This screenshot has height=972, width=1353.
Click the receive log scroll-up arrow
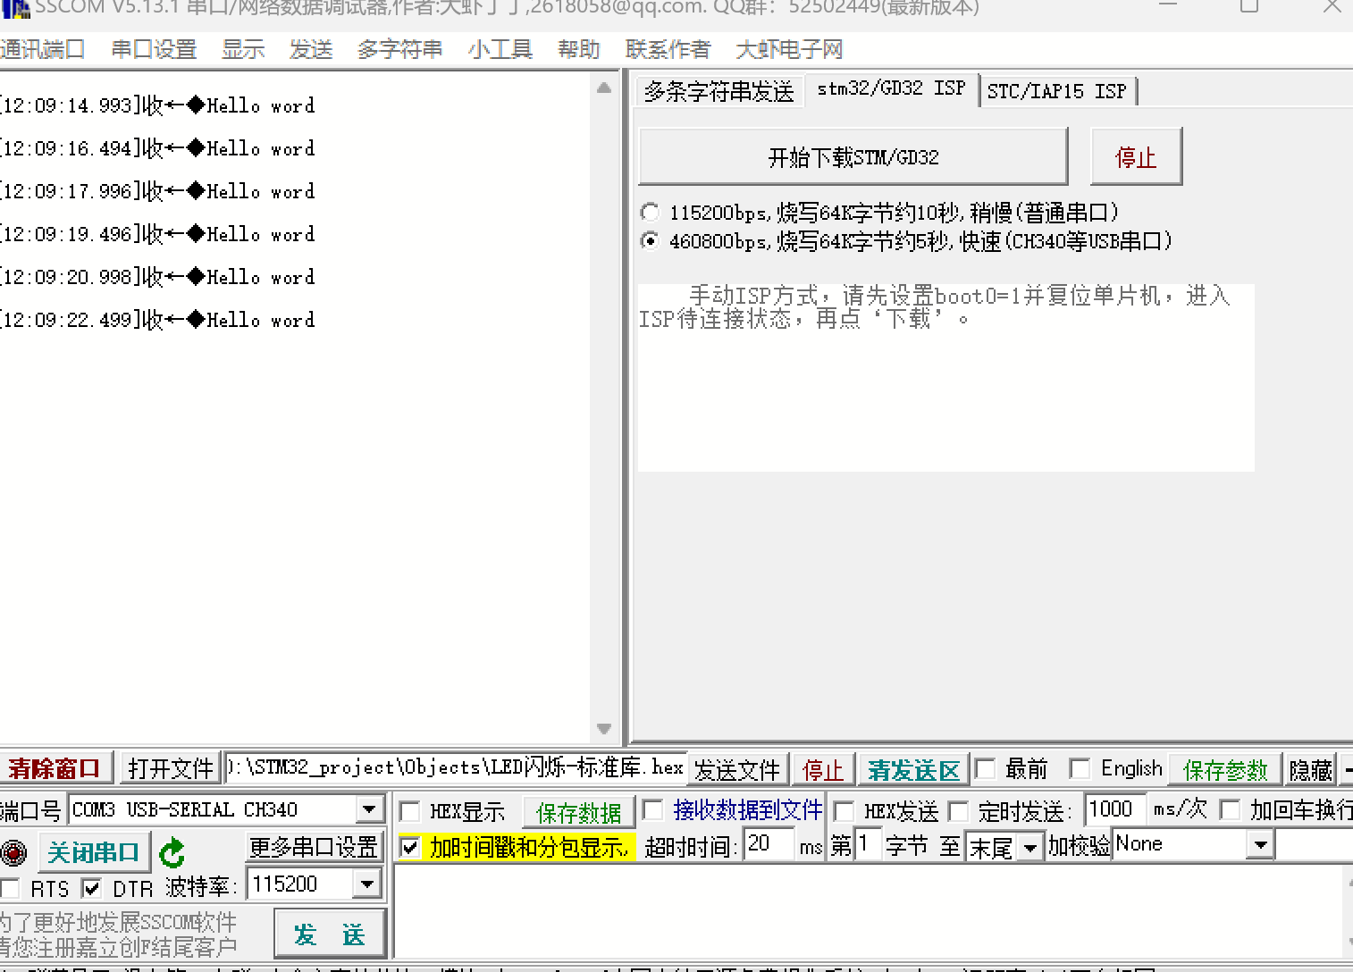[x=604, y=88]
